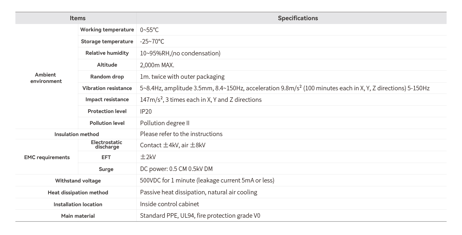The height and width of the screenshot is (235, 462).
Task: Select the Storage temperature label cell
Action: click(x=107, y=42)
